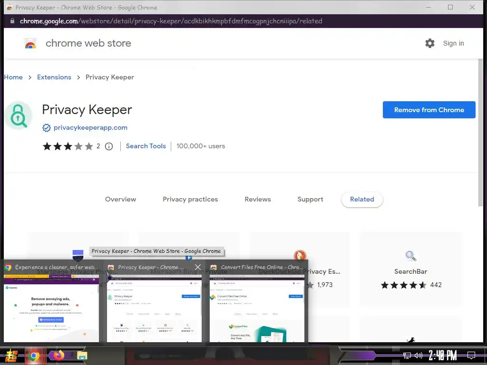Select the Convert Files Free Online preview thumbnail
Screen dimensions: 487x365
coord(257,308)
